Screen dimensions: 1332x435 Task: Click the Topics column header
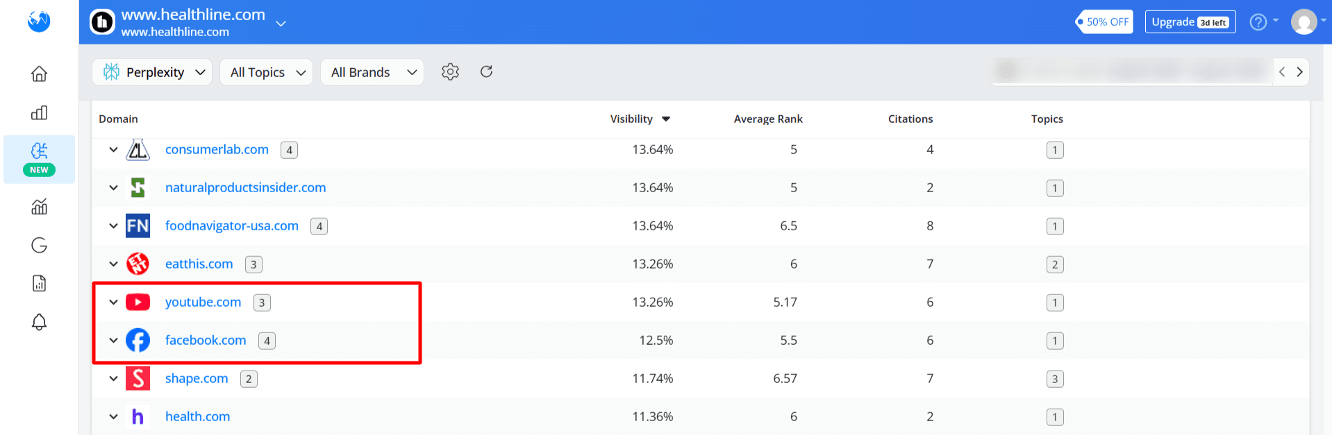click(x=1047, y=119)
